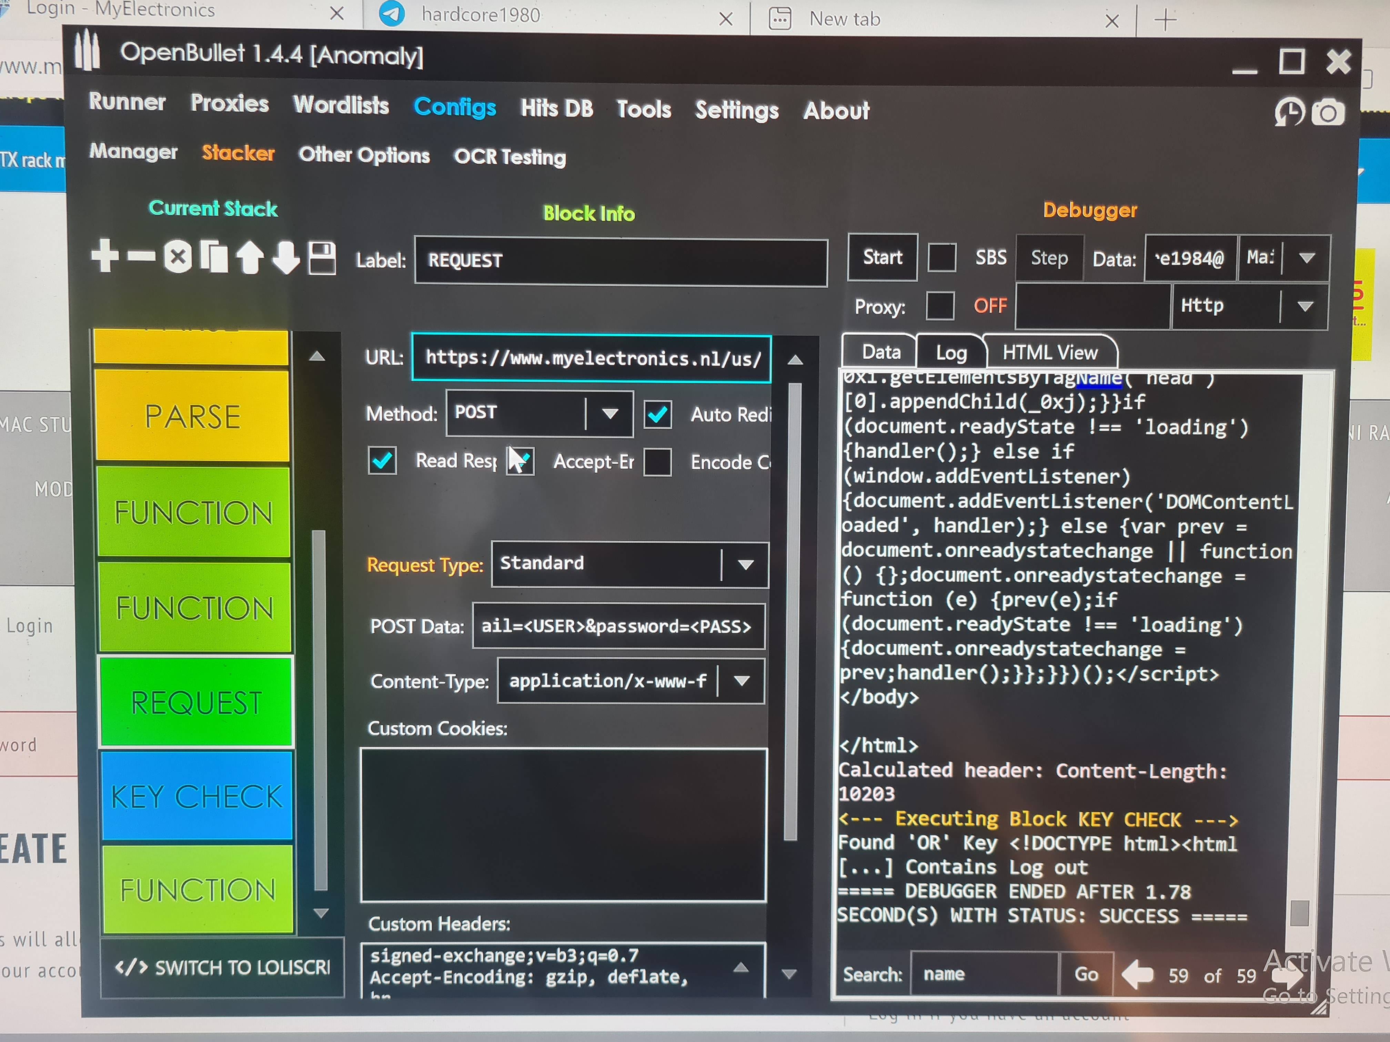The width and height of the screenshot is (1390, 1042).
Task: Toggle the Auto Redirect checkbox
Action: click(x=657, y=415)
